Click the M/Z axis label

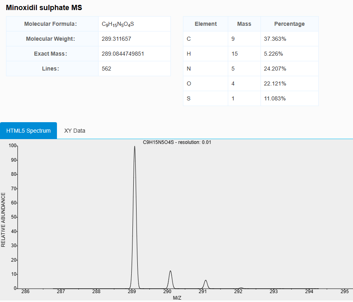coord(177,298)
